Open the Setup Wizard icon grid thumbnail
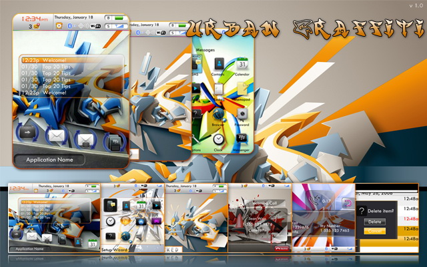The width and height of the screenshot is (427, 267). (132, 218)
